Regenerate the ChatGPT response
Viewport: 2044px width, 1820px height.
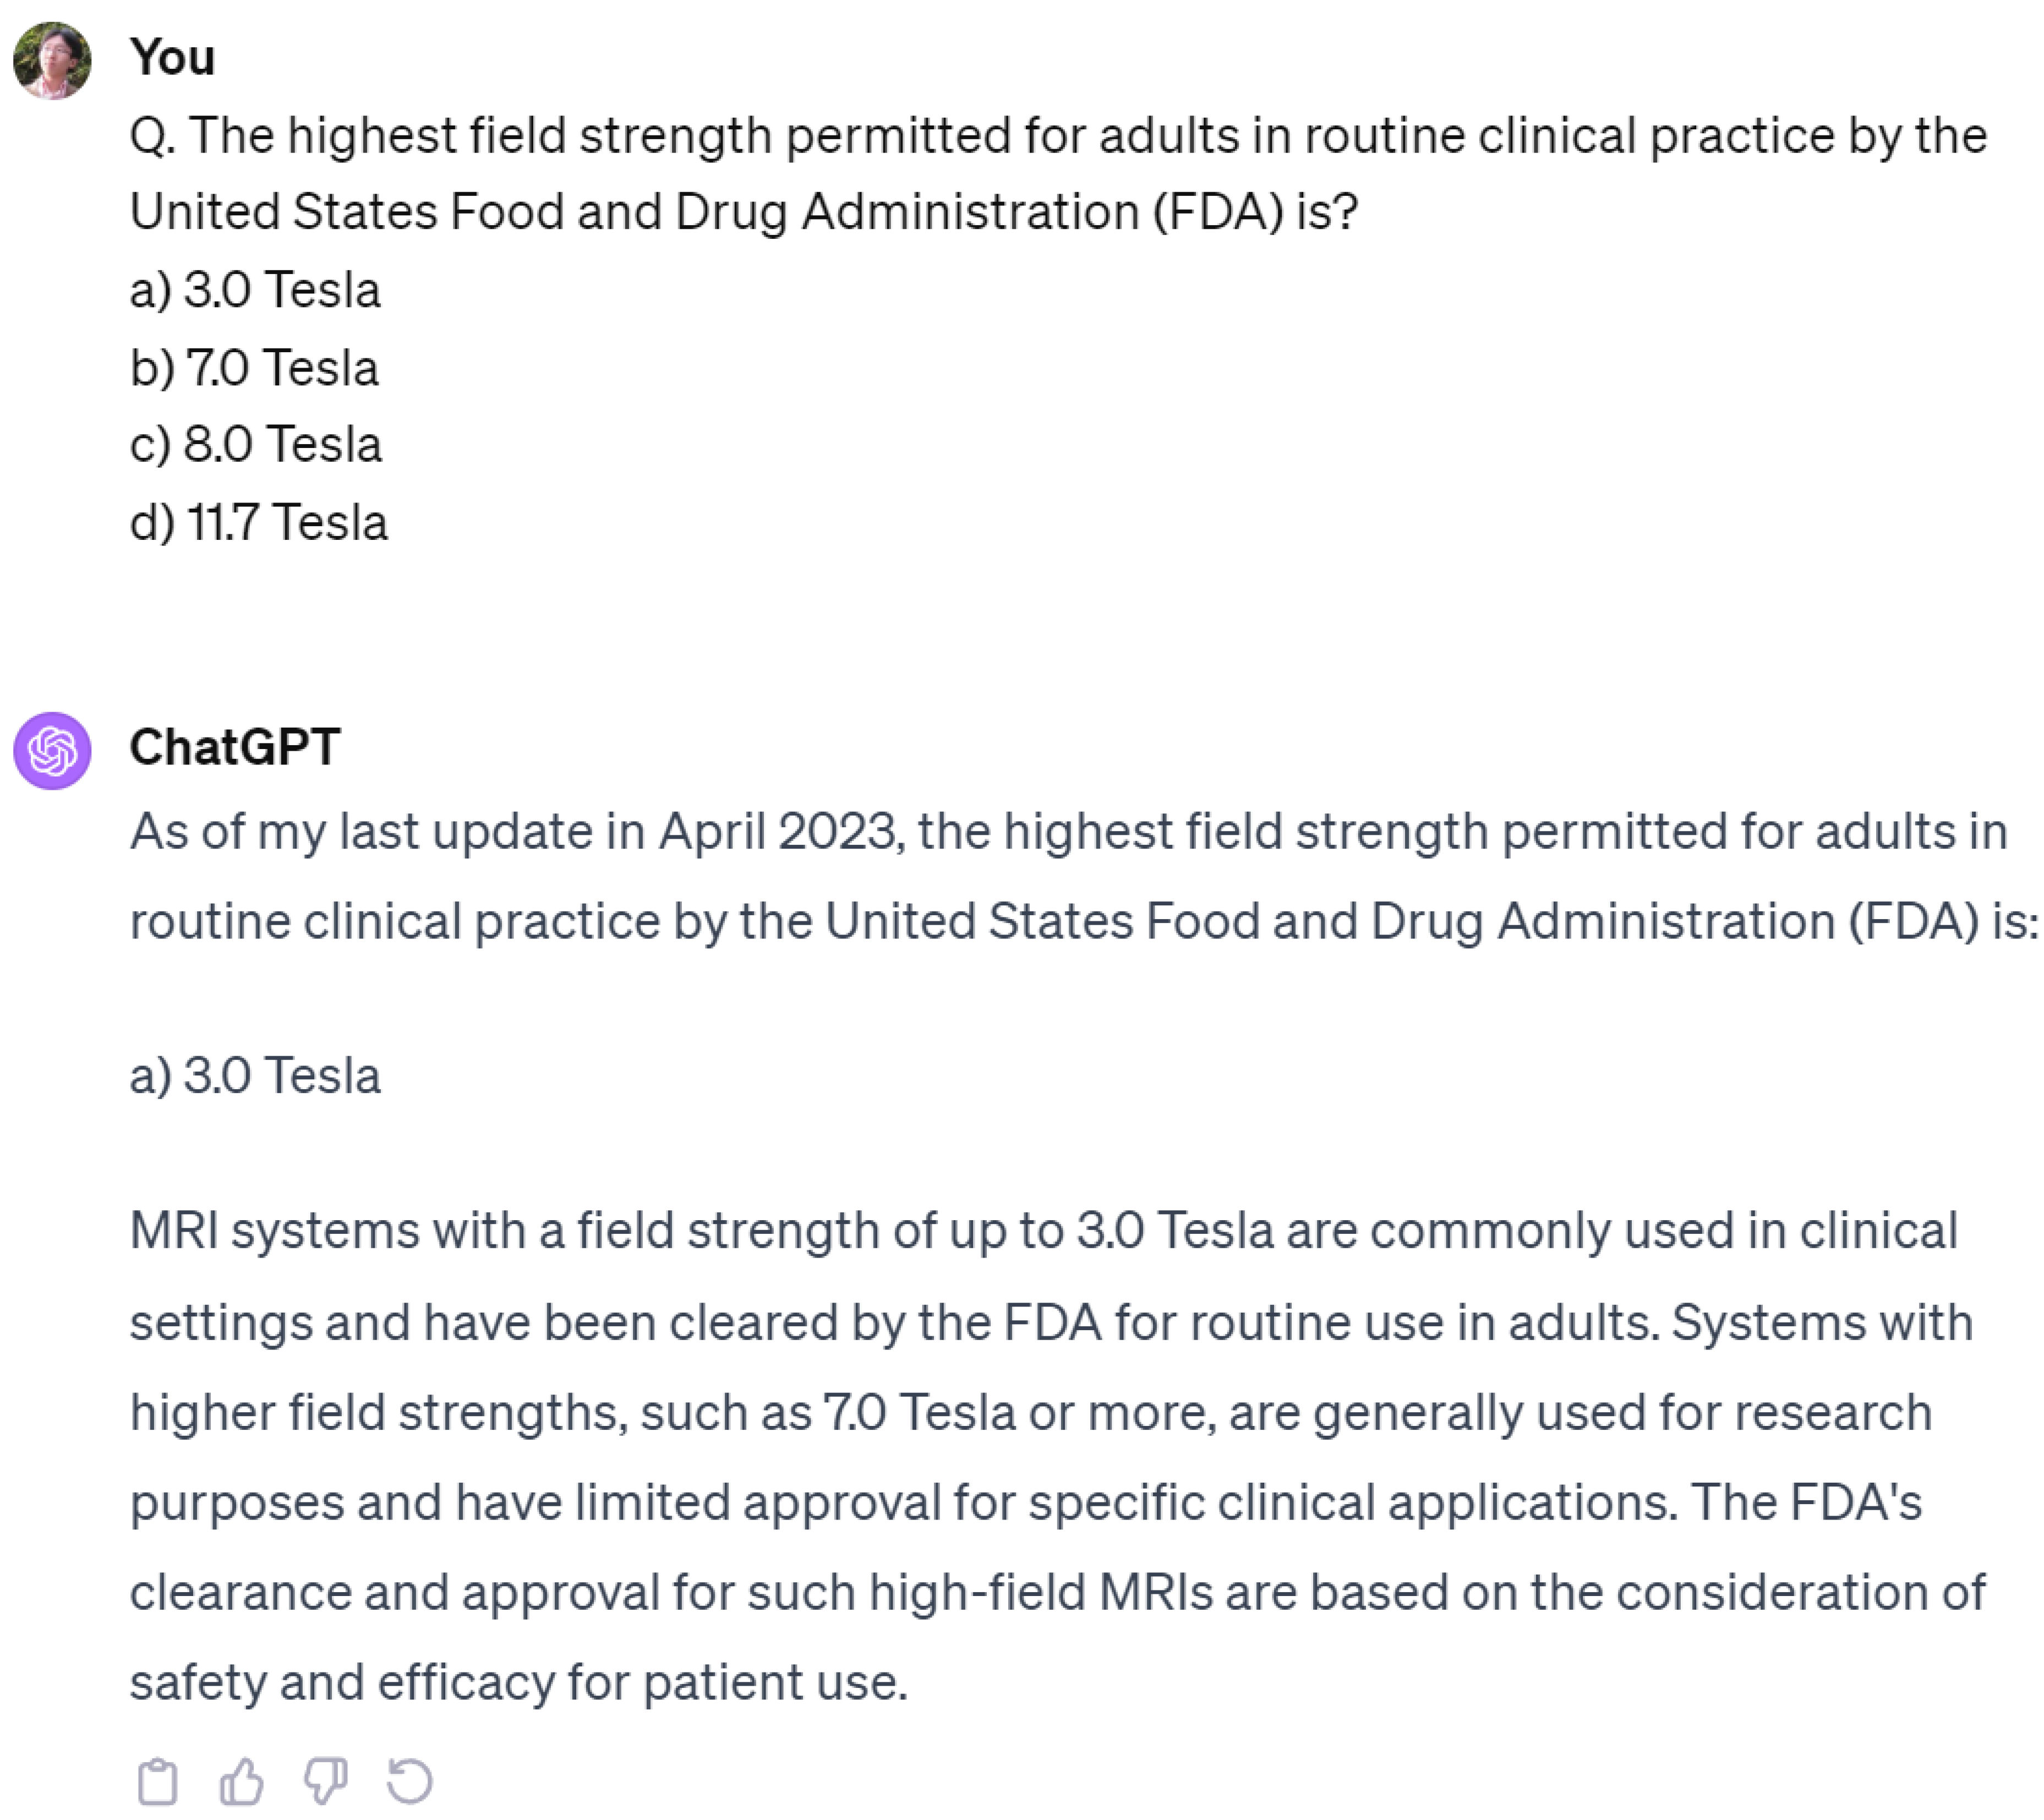(409, 1781)
